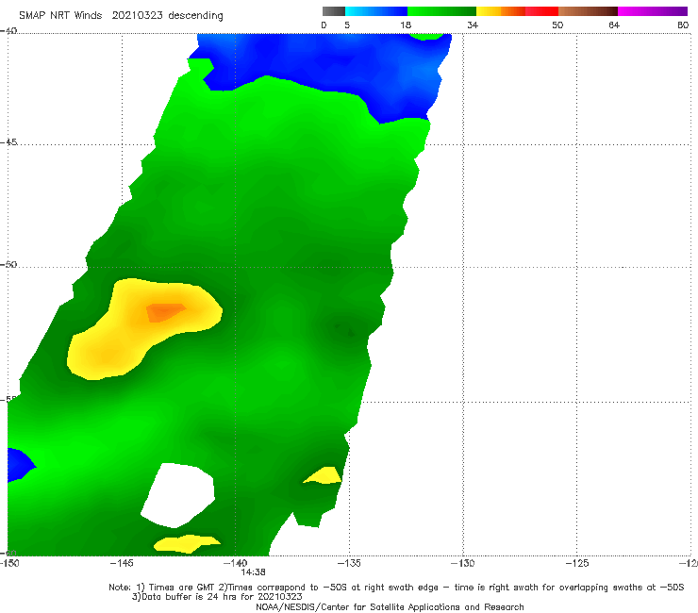
Task: Click the '80' label at the color bar's end
Action: click(x=683, y=25)
